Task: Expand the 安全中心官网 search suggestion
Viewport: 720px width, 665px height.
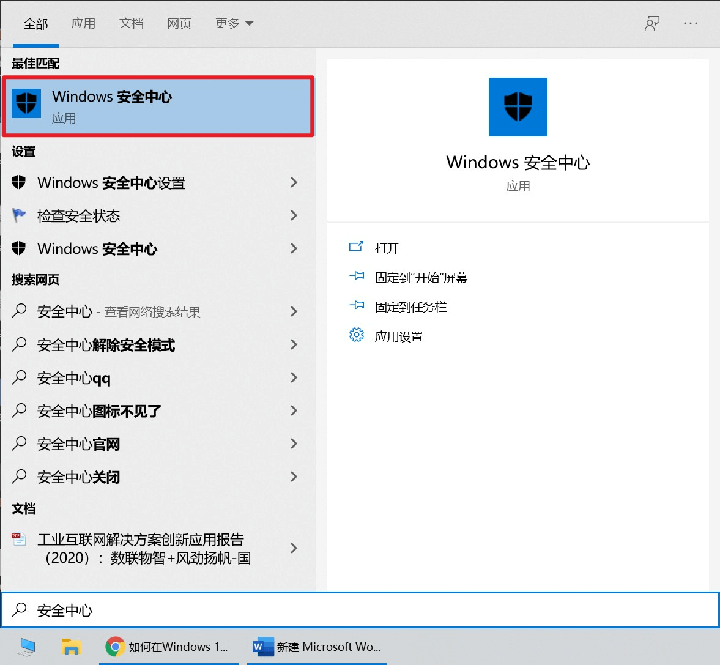Action: (x=294, y=444)
